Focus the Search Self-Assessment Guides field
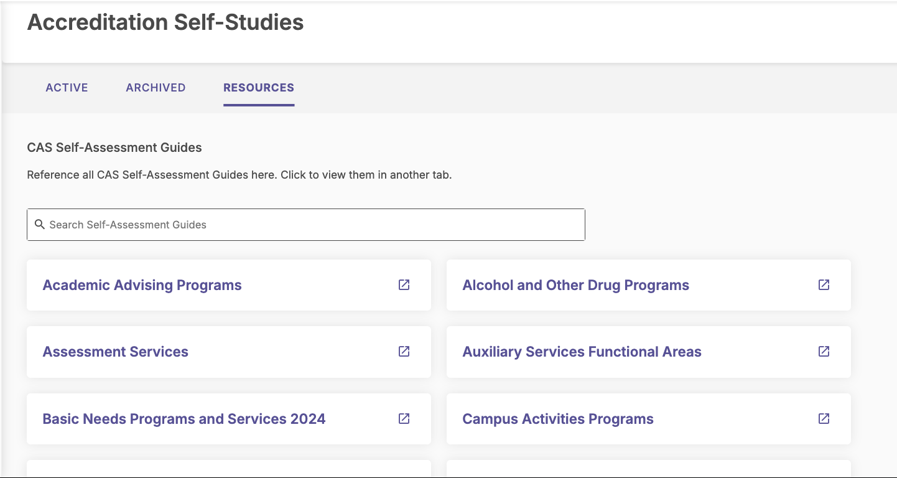 (306, 225)
